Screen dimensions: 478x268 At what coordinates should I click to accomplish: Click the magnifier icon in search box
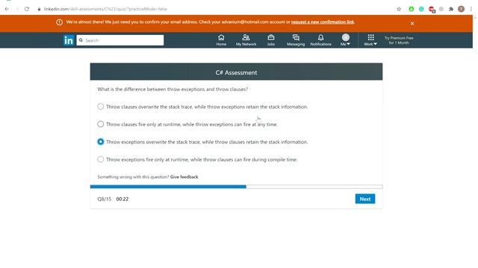tap(81, 40)
